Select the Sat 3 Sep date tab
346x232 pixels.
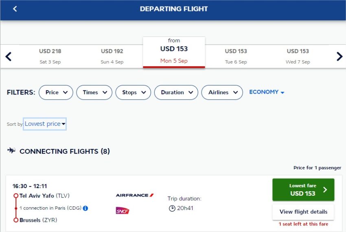pos(50,57)
